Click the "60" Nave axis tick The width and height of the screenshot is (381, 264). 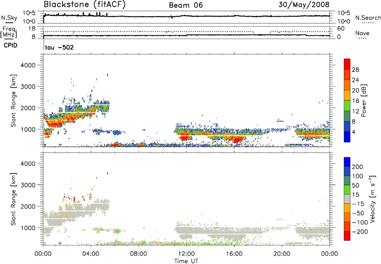(x=341, y=29)
